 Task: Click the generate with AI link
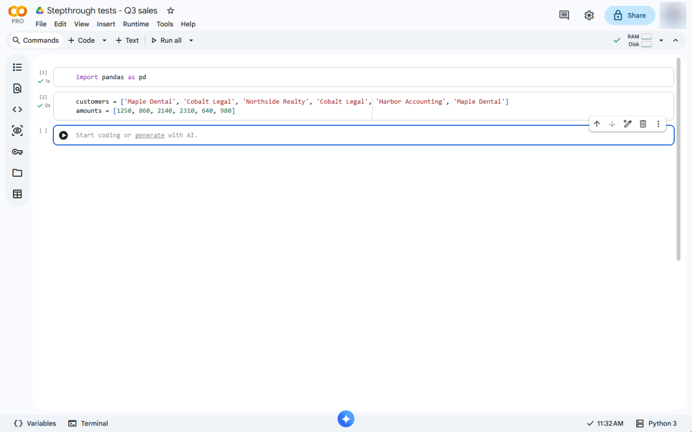click(x=149, y=135)
